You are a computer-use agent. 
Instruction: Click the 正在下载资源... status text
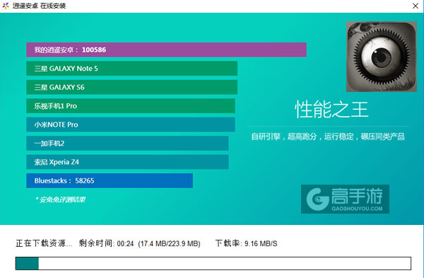(x=44, y=243)
